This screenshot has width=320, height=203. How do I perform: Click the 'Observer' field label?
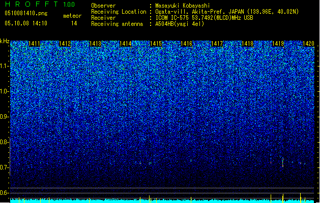103,6
